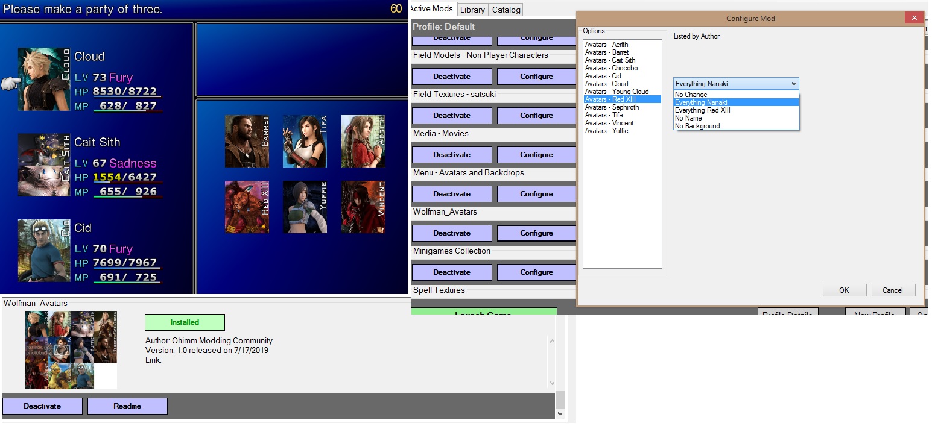The width and height of the screenshot is (932, 426).
Task: Pick No Change from the dropdown list
Action: coord(736,95)
